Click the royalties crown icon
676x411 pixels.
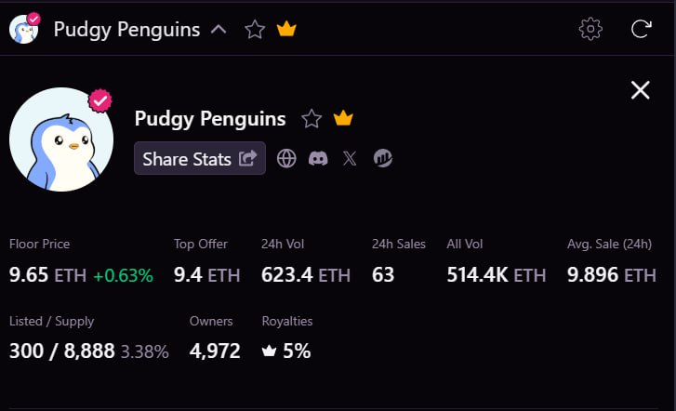click(269, 351)
